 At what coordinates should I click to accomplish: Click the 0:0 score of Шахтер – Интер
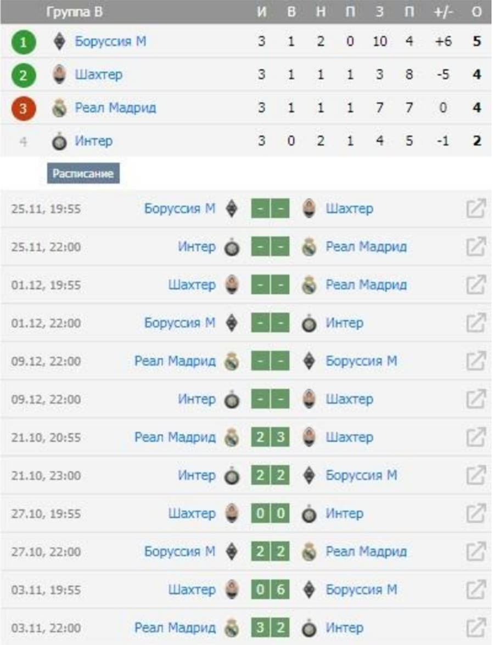tap(270, 514)
